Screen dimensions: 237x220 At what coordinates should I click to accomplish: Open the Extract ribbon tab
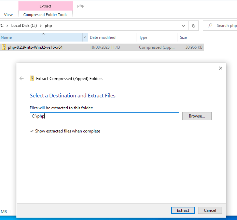pyautogui.click(x=45, y=6)
